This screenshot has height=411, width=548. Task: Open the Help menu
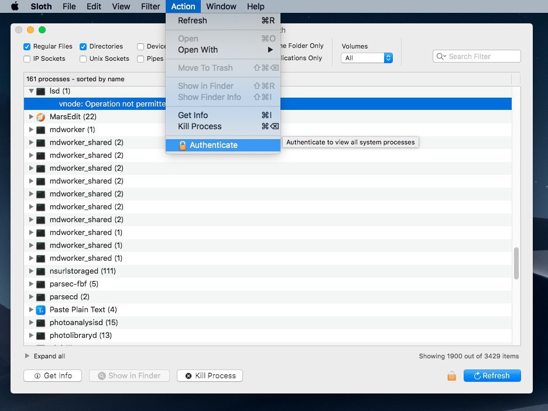point(256,6)
